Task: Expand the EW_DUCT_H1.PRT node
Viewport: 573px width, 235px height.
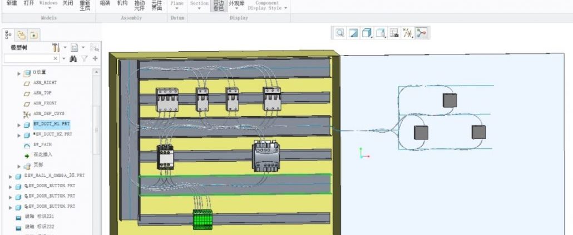Action: 19,125
